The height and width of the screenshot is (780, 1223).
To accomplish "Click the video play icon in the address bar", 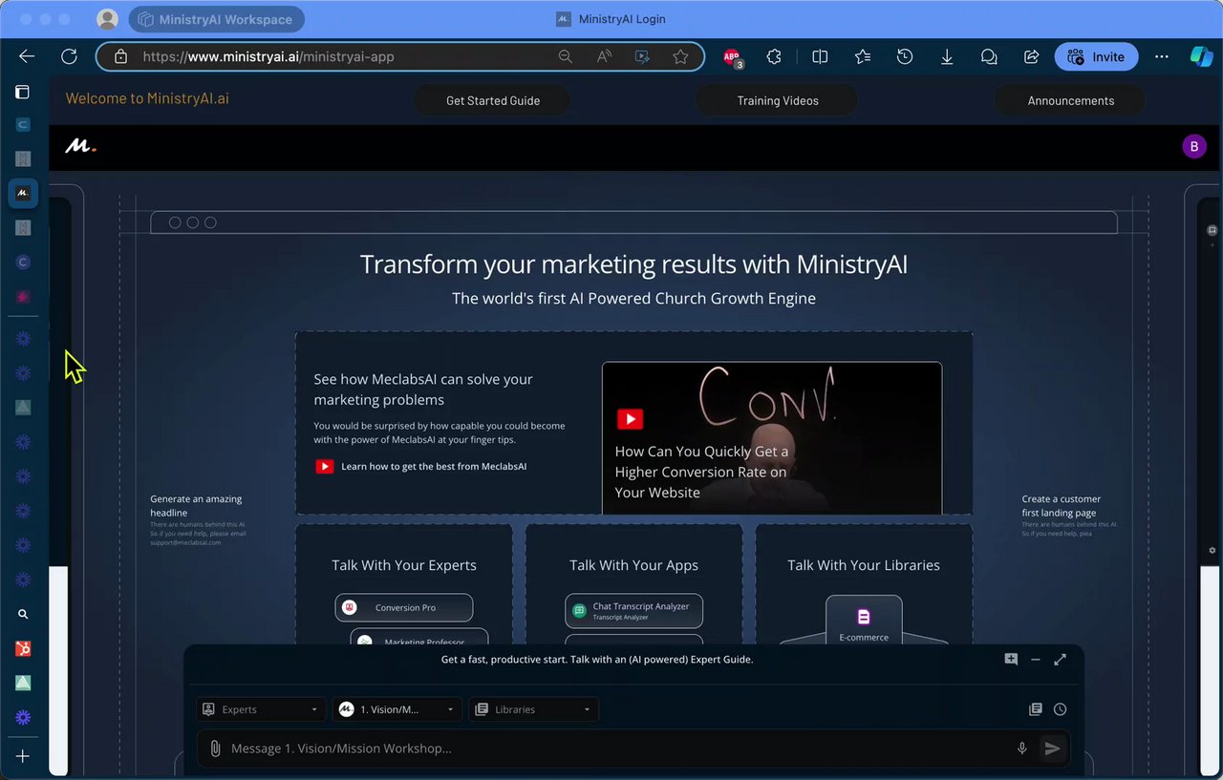I will click(642, 56).
